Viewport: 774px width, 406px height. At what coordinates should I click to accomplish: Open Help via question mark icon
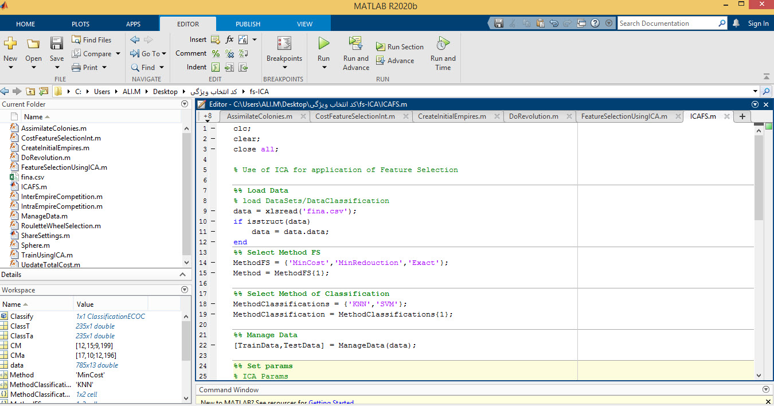pyautogui.click(x=595, y=24)
